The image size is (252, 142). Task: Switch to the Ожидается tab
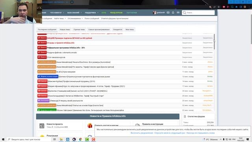(x=117, y=30)
